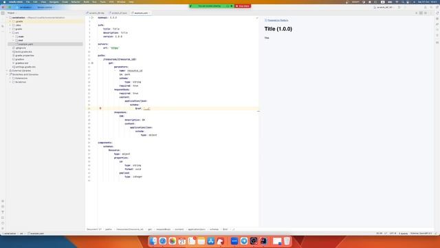Click the Spotlight search icon in the menu bar

[403, 1]
